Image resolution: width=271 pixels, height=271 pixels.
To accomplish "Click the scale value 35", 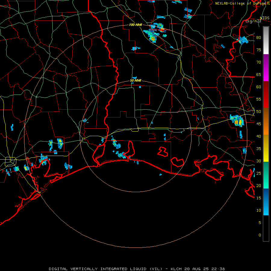I will pyautogui.click(x=259, y=149).
